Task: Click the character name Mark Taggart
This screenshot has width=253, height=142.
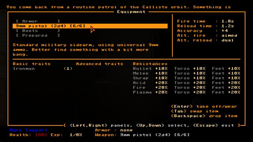Action: [29, 130]
